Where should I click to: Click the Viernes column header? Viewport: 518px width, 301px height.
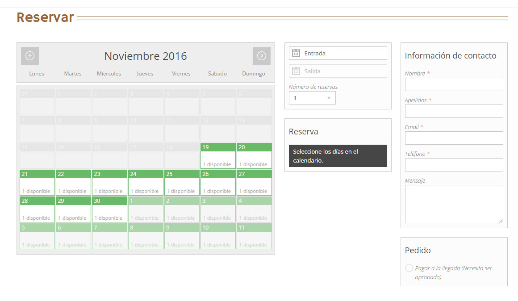pyautogui.click(x=181, y=74)
